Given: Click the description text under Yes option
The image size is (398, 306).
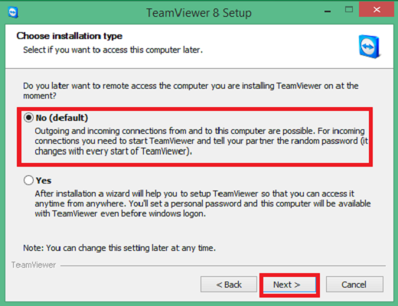Looking at the screenshot, I should (203, 203).
